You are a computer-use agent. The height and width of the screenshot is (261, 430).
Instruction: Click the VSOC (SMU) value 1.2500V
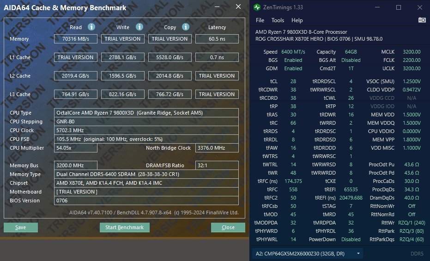point(412,81)
